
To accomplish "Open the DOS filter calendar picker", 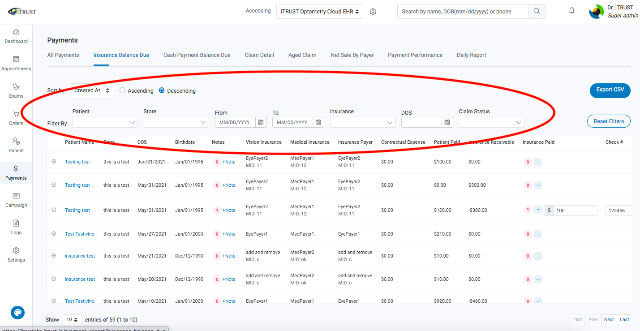I will (x=447, y=122).
